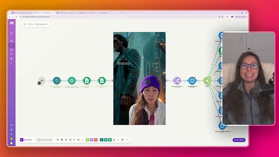Click the webcam overlay of the presenter
The height and width of the screenshot is (157, 279).
click(x=249, y=78)
